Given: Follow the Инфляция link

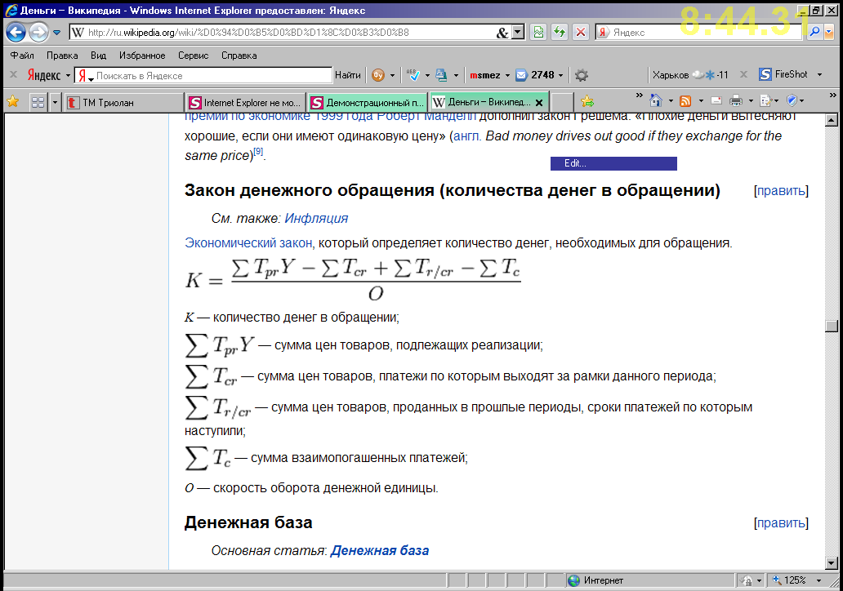Looking at the screenshot, I should coord(316,218).
